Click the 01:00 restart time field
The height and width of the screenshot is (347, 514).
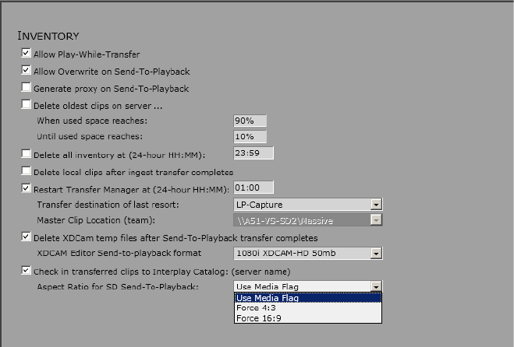[253, 188]
